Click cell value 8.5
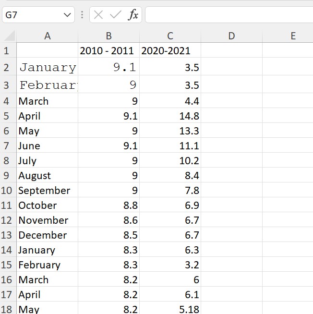313x314 pixels. tap(109, 235)
